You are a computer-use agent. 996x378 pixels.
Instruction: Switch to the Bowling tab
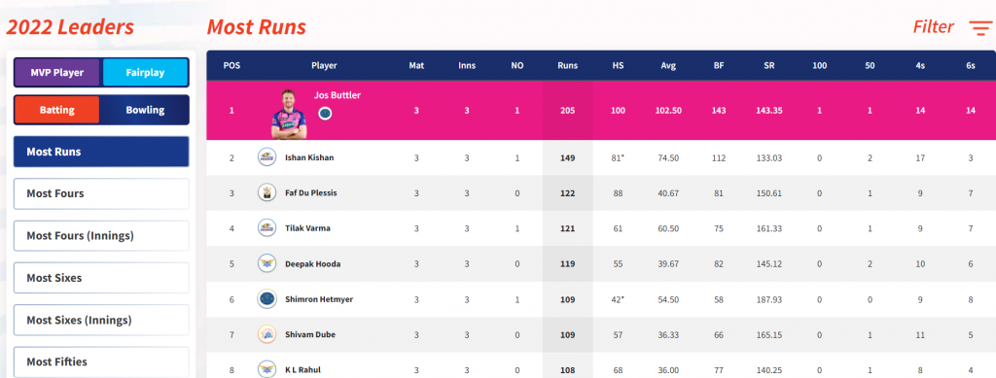click(145, 110)
